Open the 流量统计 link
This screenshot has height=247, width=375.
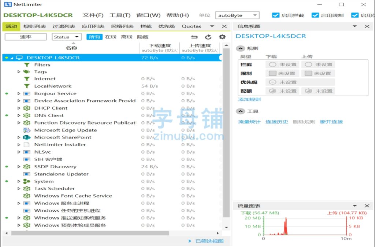[249, 122]
